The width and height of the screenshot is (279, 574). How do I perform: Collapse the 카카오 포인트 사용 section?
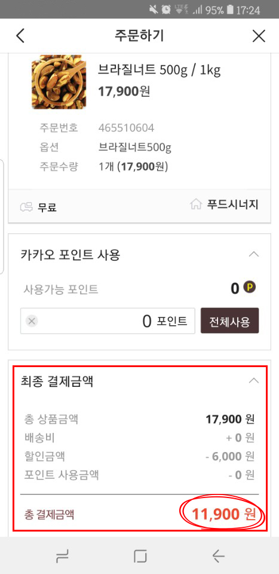tap(253, 254)
